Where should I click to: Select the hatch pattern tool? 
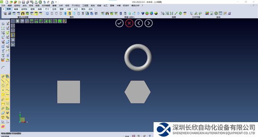pyautogui.click(x=7, y=104)
